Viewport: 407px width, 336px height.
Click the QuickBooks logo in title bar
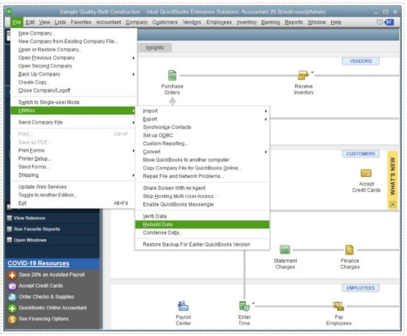[x=9, y=11]
